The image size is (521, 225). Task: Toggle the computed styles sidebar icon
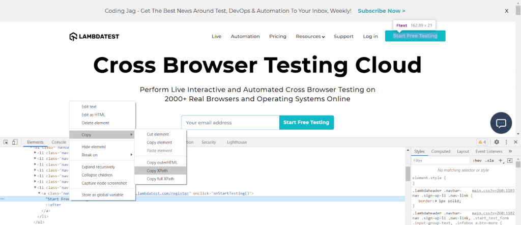click(509, 160)
